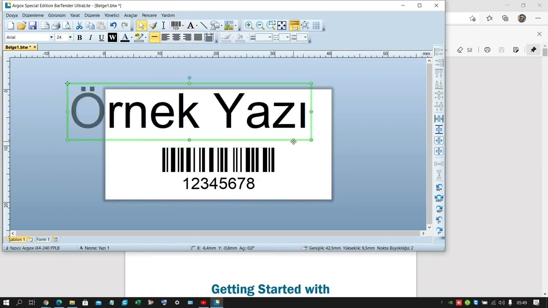Click the font color A swatch
Viewport: 548px width, 308px height.
(x=125, y=38)
